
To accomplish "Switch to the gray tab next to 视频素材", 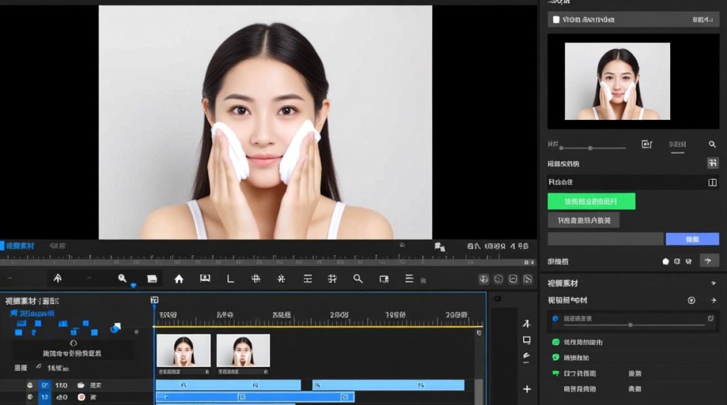I will tap(57, 246).
